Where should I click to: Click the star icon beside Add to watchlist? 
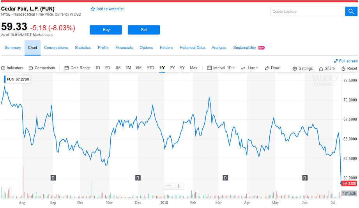93,9
